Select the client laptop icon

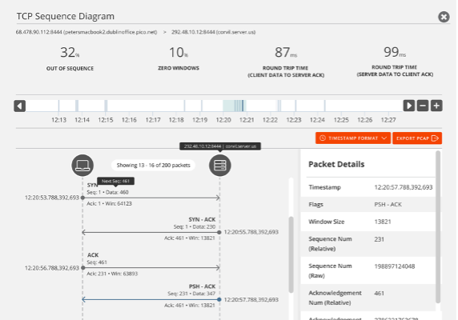point(82,166)
